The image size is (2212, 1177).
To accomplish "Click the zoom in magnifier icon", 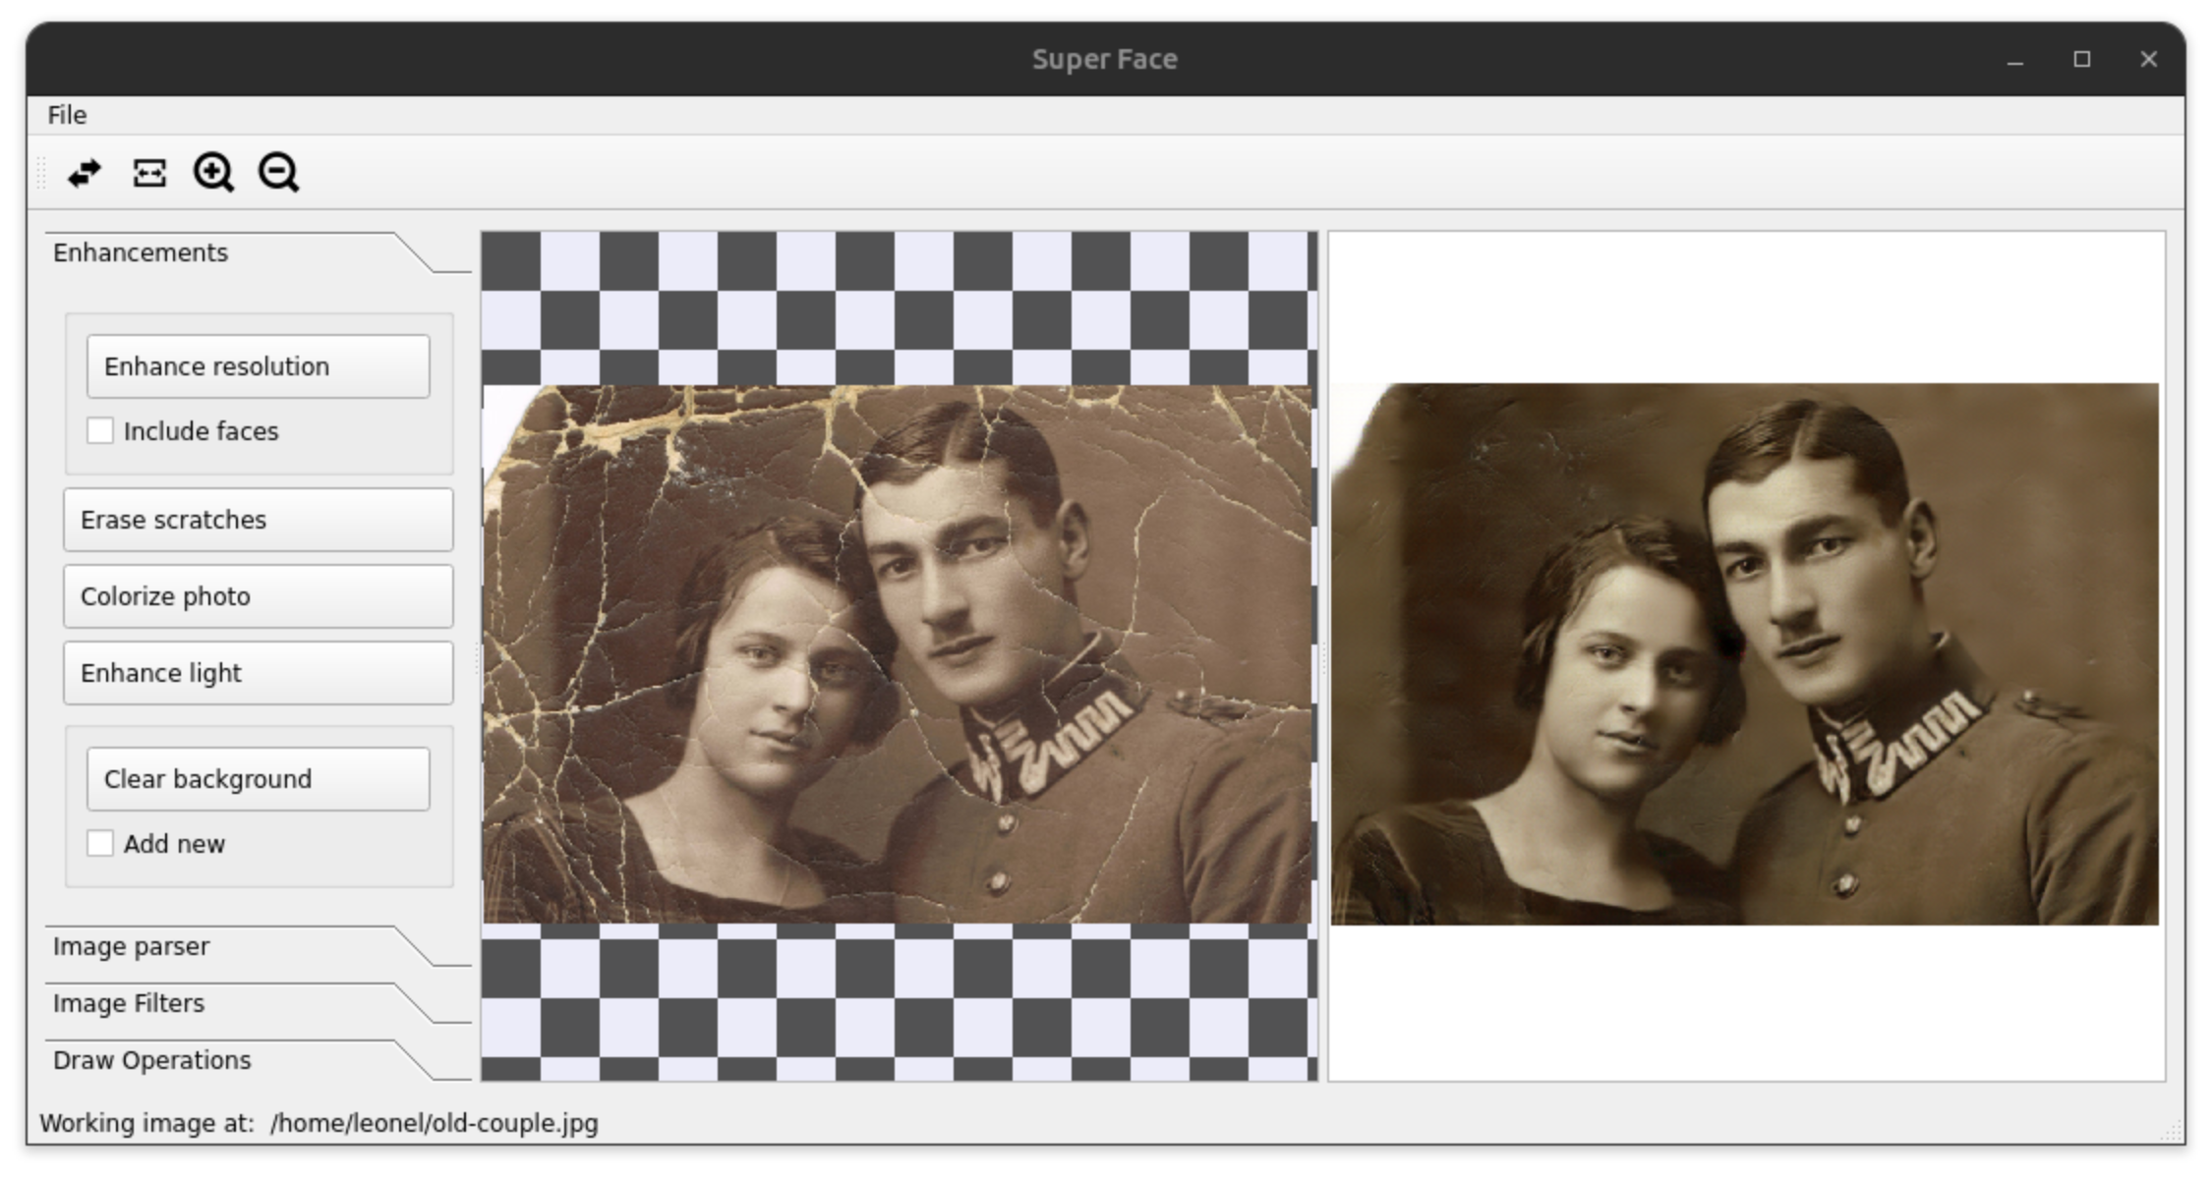I will point(213,173).
